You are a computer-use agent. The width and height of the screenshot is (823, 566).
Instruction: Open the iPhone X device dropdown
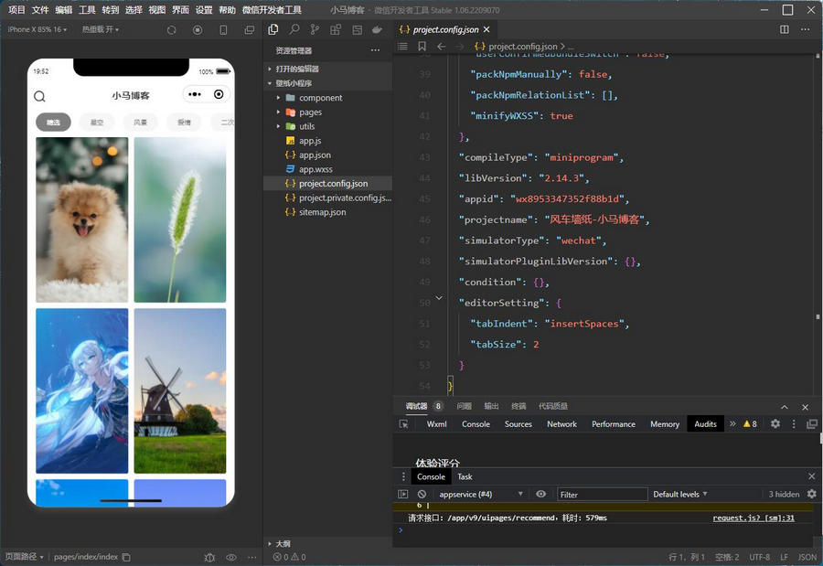37,29
